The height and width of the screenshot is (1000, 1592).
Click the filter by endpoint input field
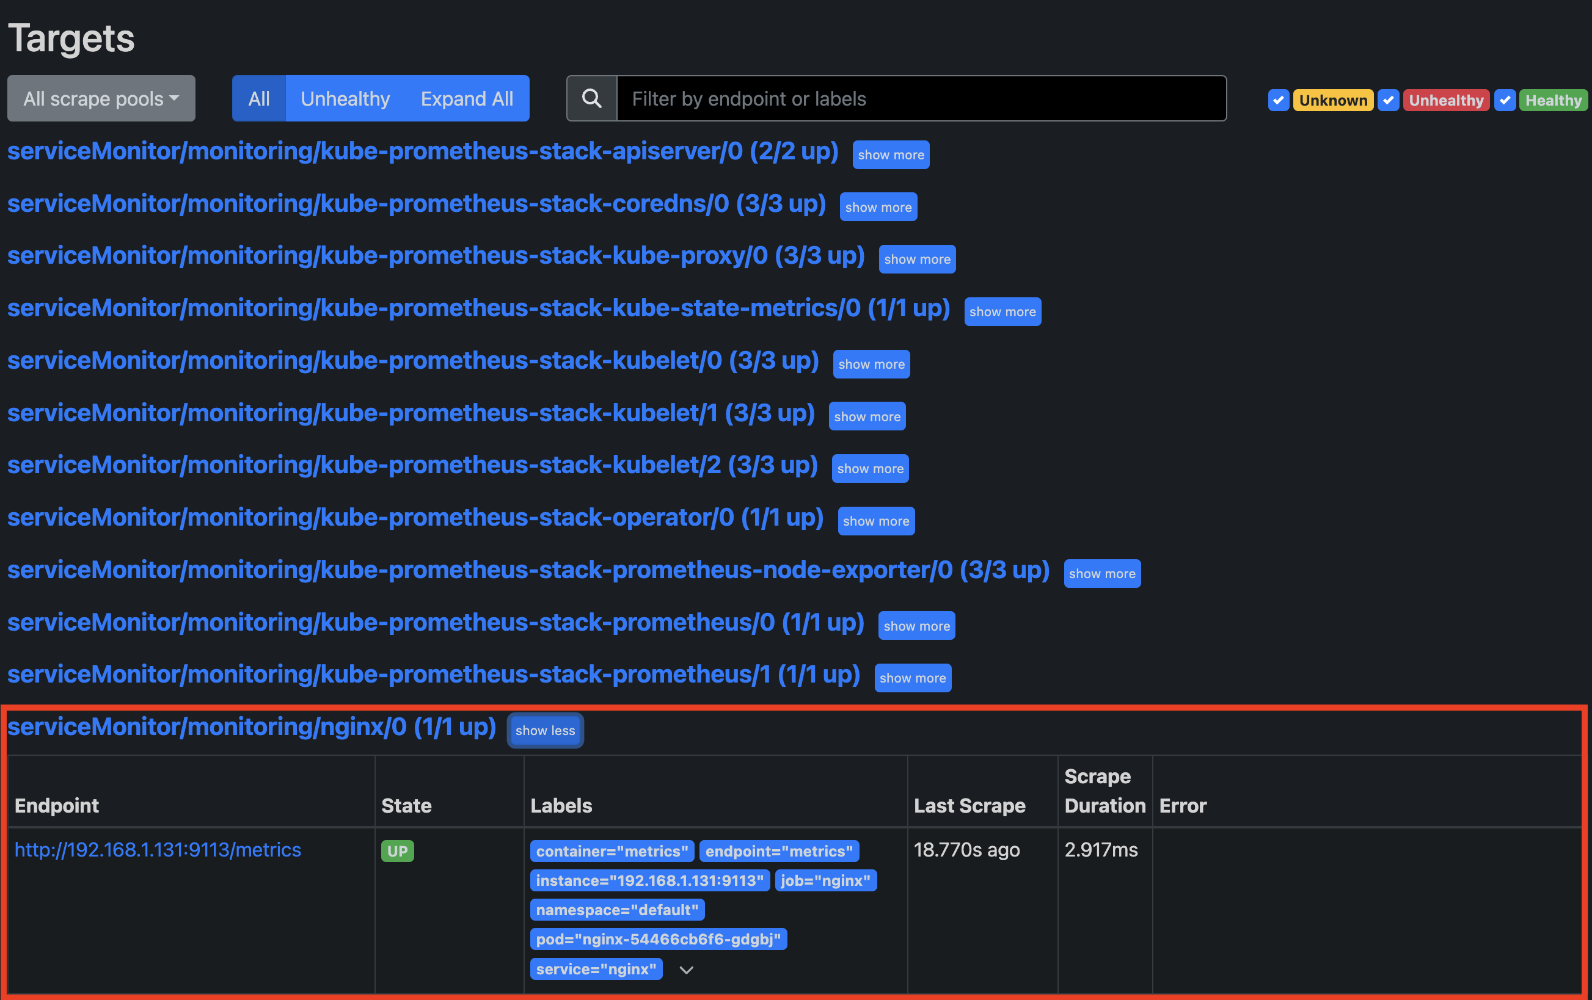[x=921, y=99]
